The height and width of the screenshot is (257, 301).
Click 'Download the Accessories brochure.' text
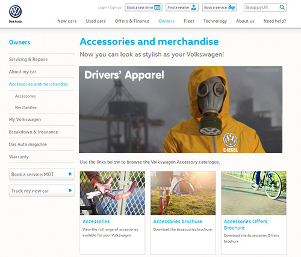click(x=183, y=229)
